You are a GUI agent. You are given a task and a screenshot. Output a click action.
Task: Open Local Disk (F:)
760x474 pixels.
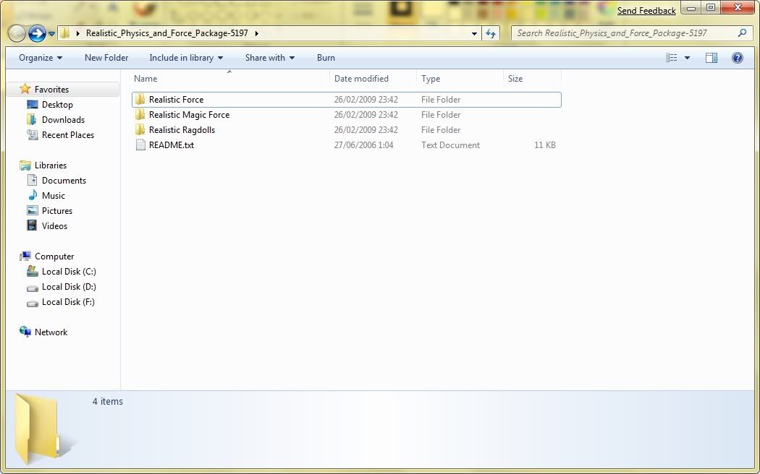(x=68, y=302)
